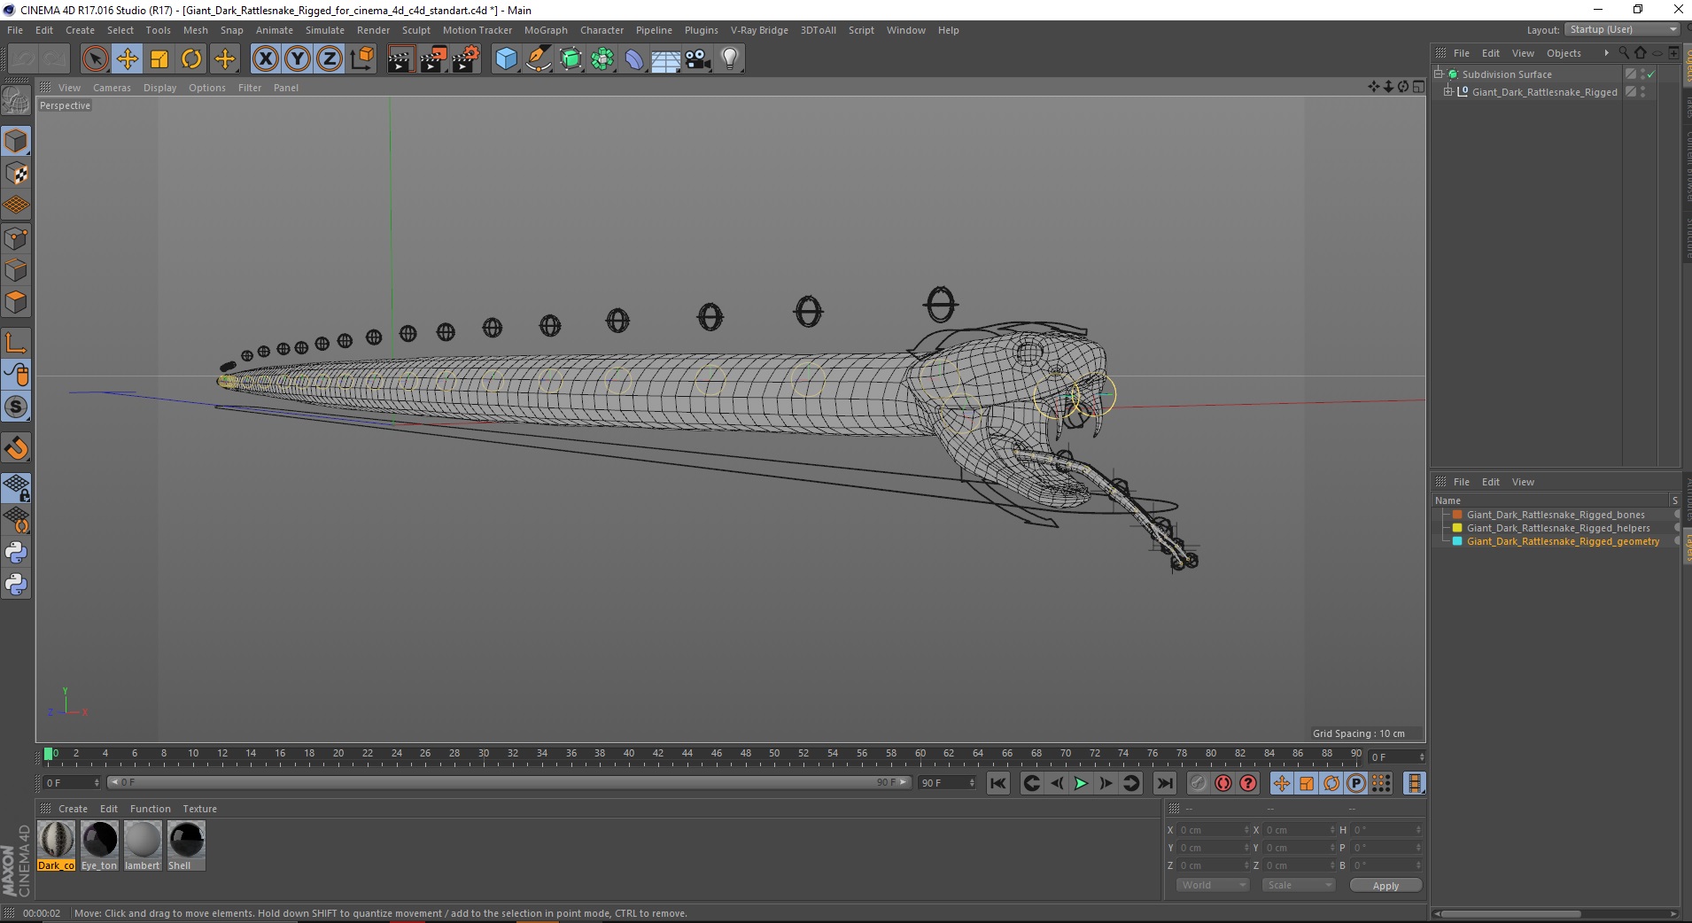Viewport: 1692px width, 923px height.
Task: Open the viewport Display menu
Action: (159, 88)
